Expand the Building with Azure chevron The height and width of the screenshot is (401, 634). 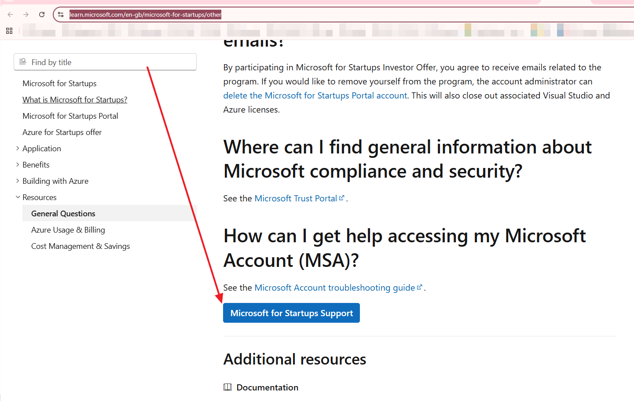click(x=18, y=181)
